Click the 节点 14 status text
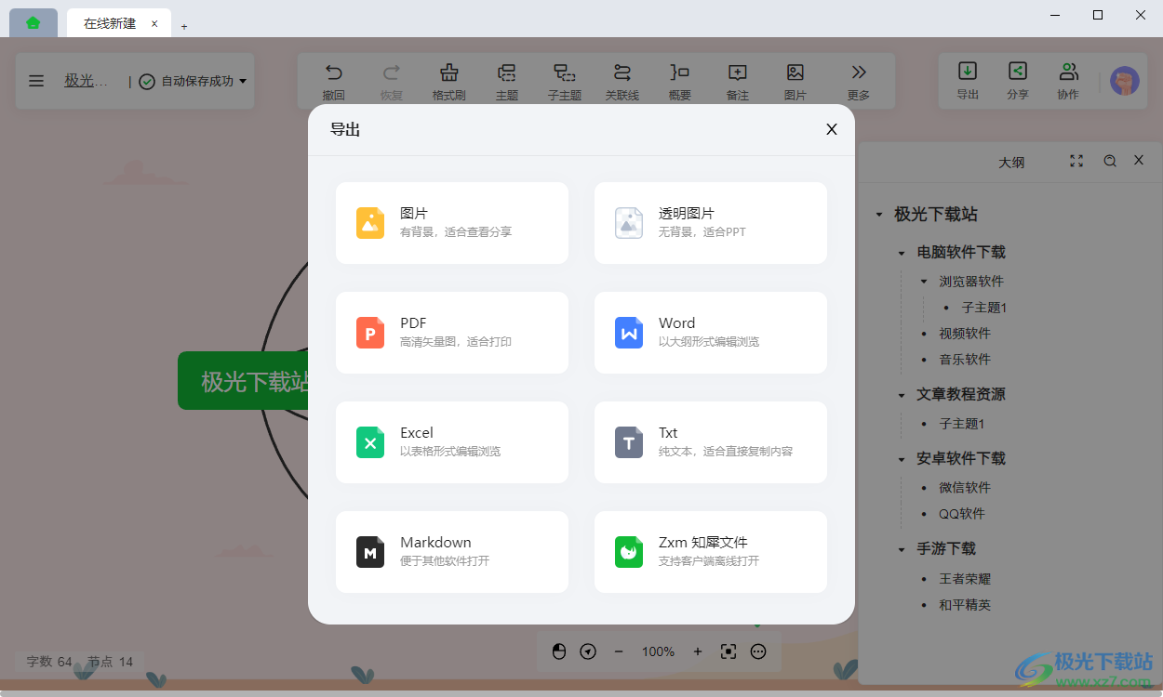The image size is (1163, 697). coord(111,662)
